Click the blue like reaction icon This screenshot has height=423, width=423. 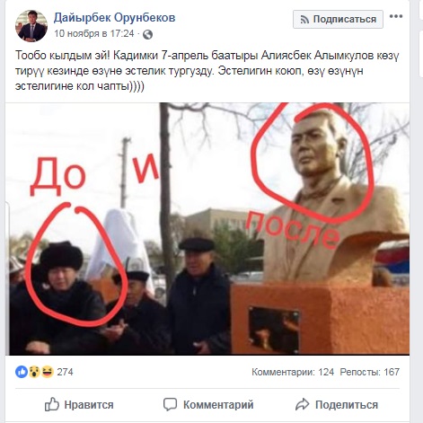coord(22,372)
